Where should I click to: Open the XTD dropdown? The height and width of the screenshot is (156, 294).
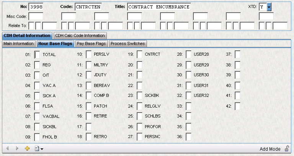click(x=269, y=7)
